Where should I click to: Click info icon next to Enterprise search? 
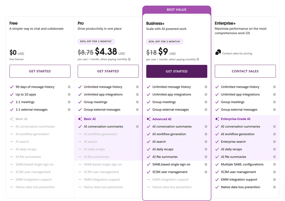coord(274,142)
